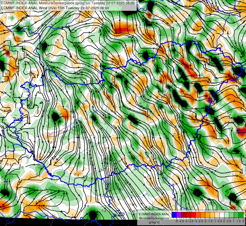Pick the legend swatch between -1.5 and -1
The image size is (246, 226).
212,215
